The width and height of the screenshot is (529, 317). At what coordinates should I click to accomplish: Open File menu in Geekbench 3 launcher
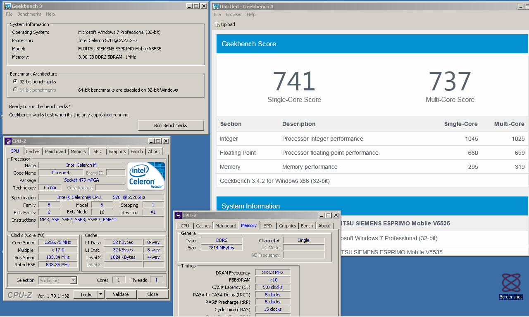[9, 14]
